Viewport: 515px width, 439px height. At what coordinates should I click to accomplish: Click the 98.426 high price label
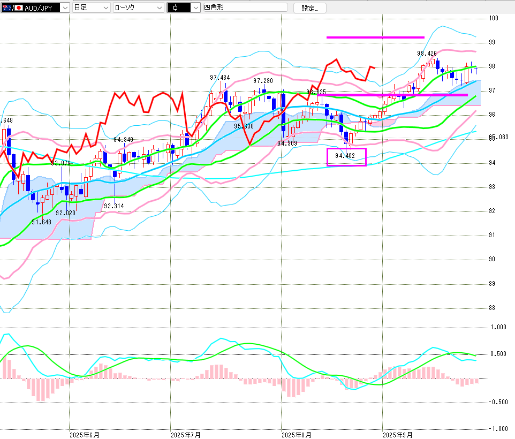[x=427, y=54]
